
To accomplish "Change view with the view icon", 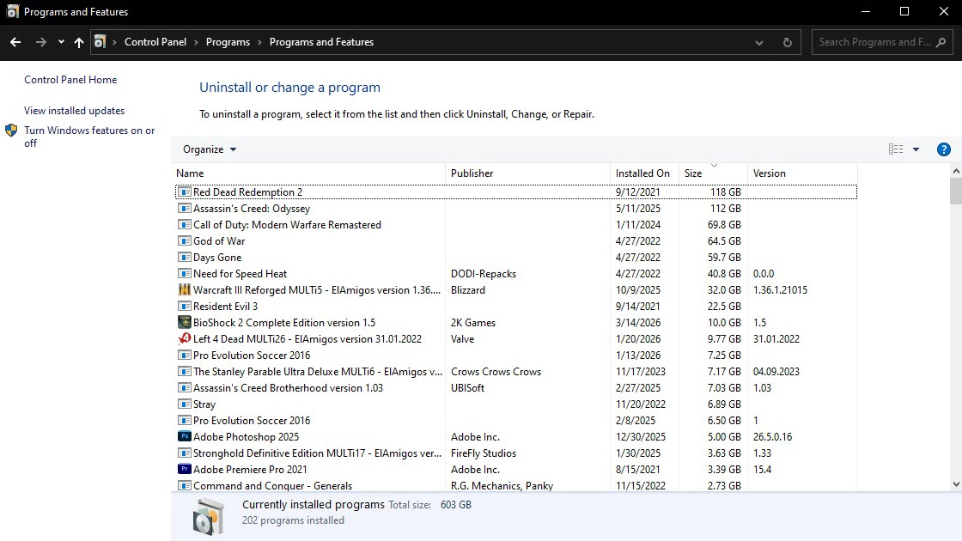I will [896, 149].
